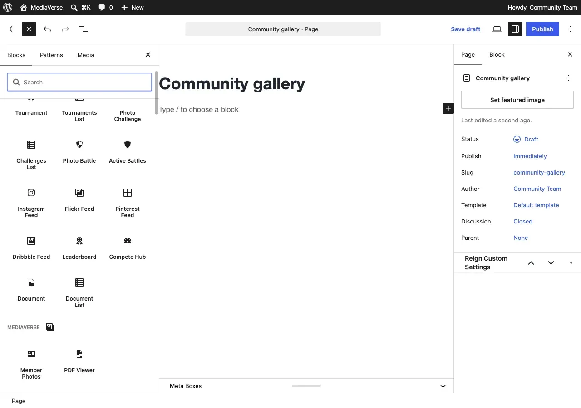581x408 pixels.
Task: Insert the Document List block
Action: (79, 293)
